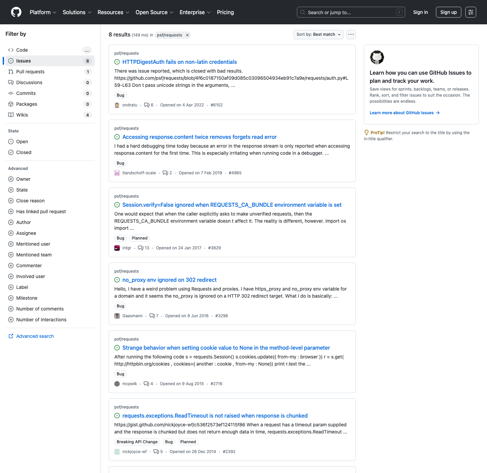Select the Pull requests filter
Screen dimensions: 487x473
[x=50, y=72]
